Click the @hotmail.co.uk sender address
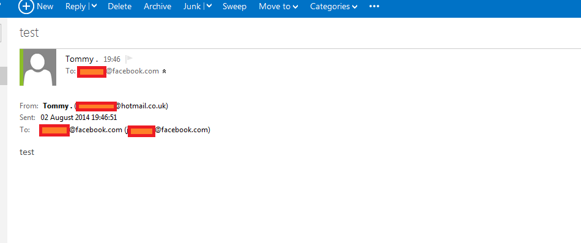 click(141, 106)
